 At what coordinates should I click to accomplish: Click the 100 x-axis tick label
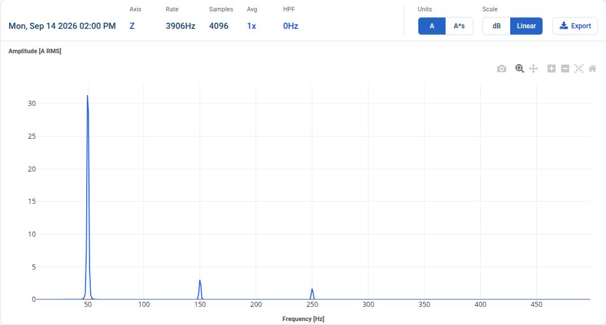144,305
